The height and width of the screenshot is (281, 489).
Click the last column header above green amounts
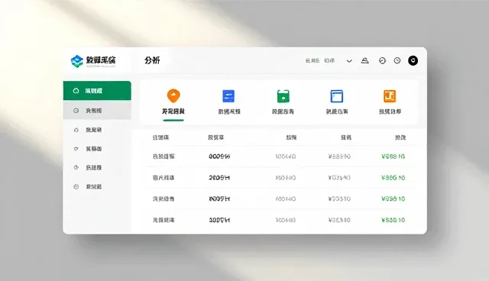pyautogui.click(x=400, y=137)
